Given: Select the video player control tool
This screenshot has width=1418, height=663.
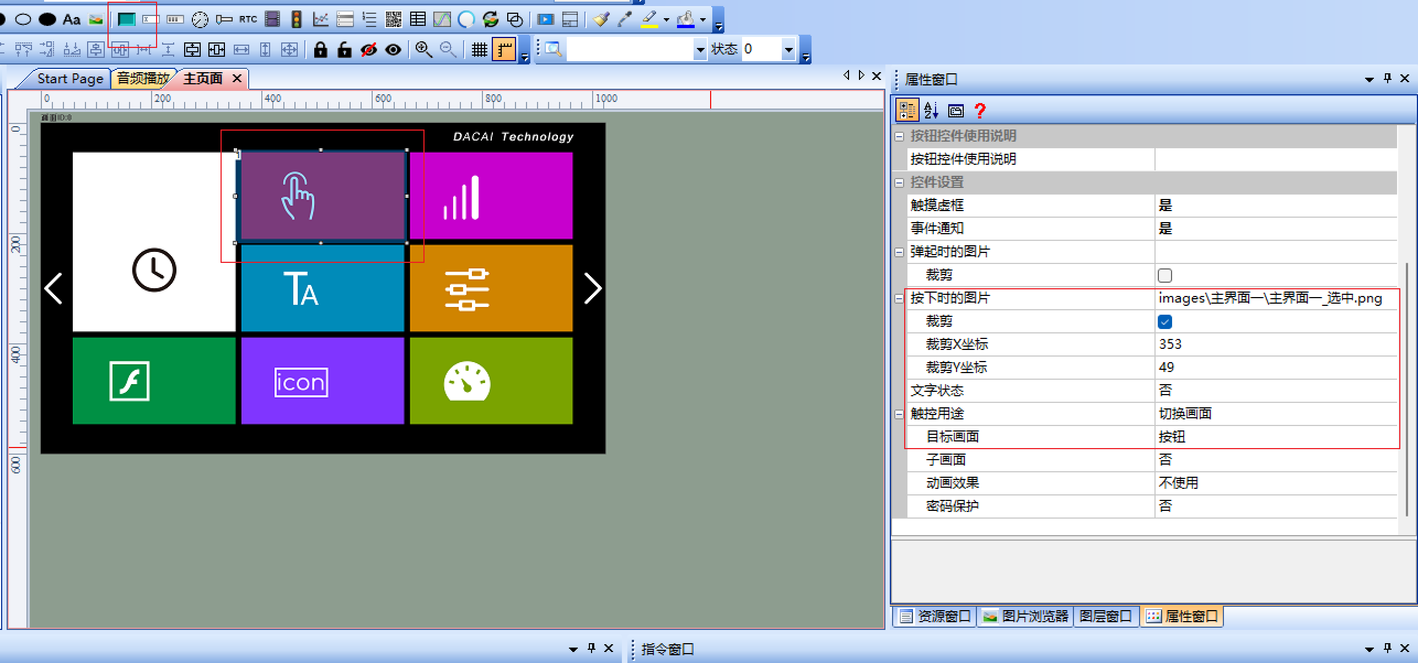Looking at the screenshot, I should [545, 19].
